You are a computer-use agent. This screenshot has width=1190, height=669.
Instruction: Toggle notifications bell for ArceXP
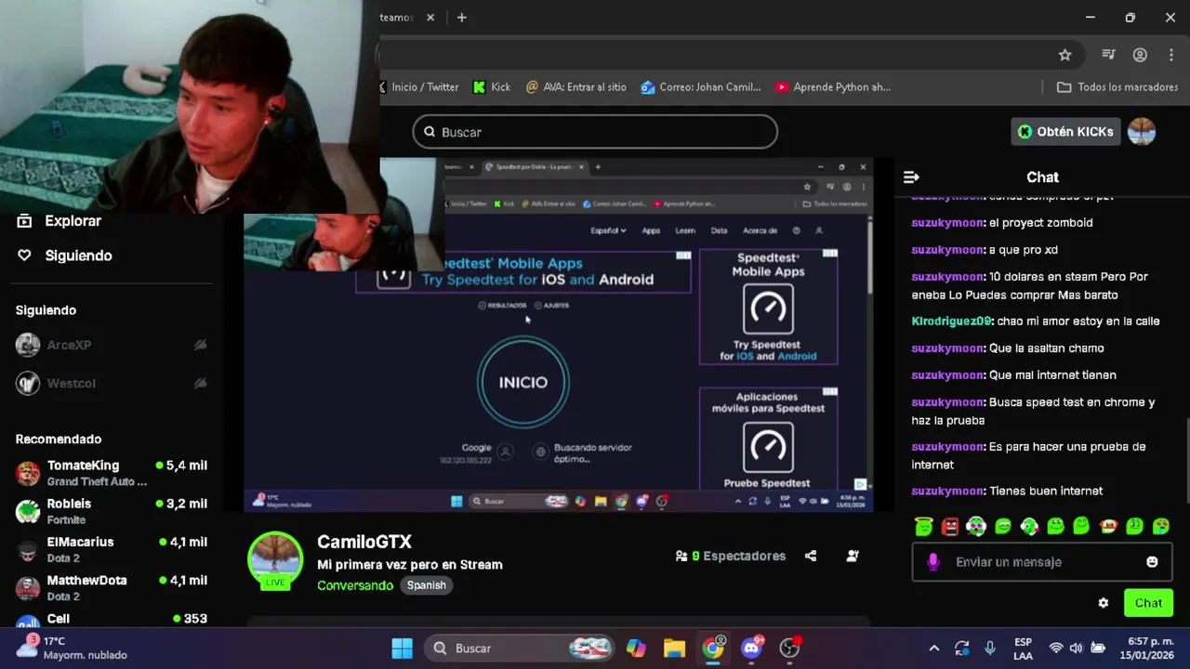200,345
